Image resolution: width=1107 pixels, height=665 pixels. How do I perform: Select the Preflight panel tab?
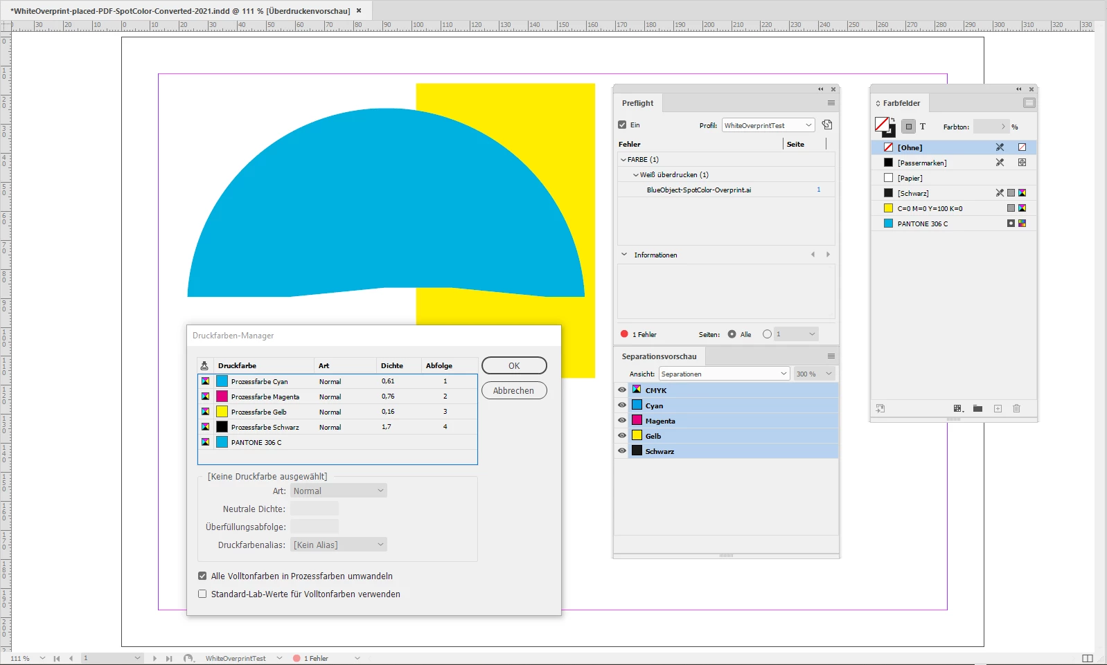tap(637, 103)
